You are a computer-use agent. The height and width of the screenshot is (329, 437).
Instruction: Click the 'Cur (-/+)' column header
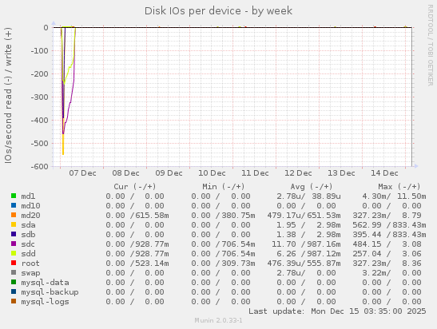point(134,186)
